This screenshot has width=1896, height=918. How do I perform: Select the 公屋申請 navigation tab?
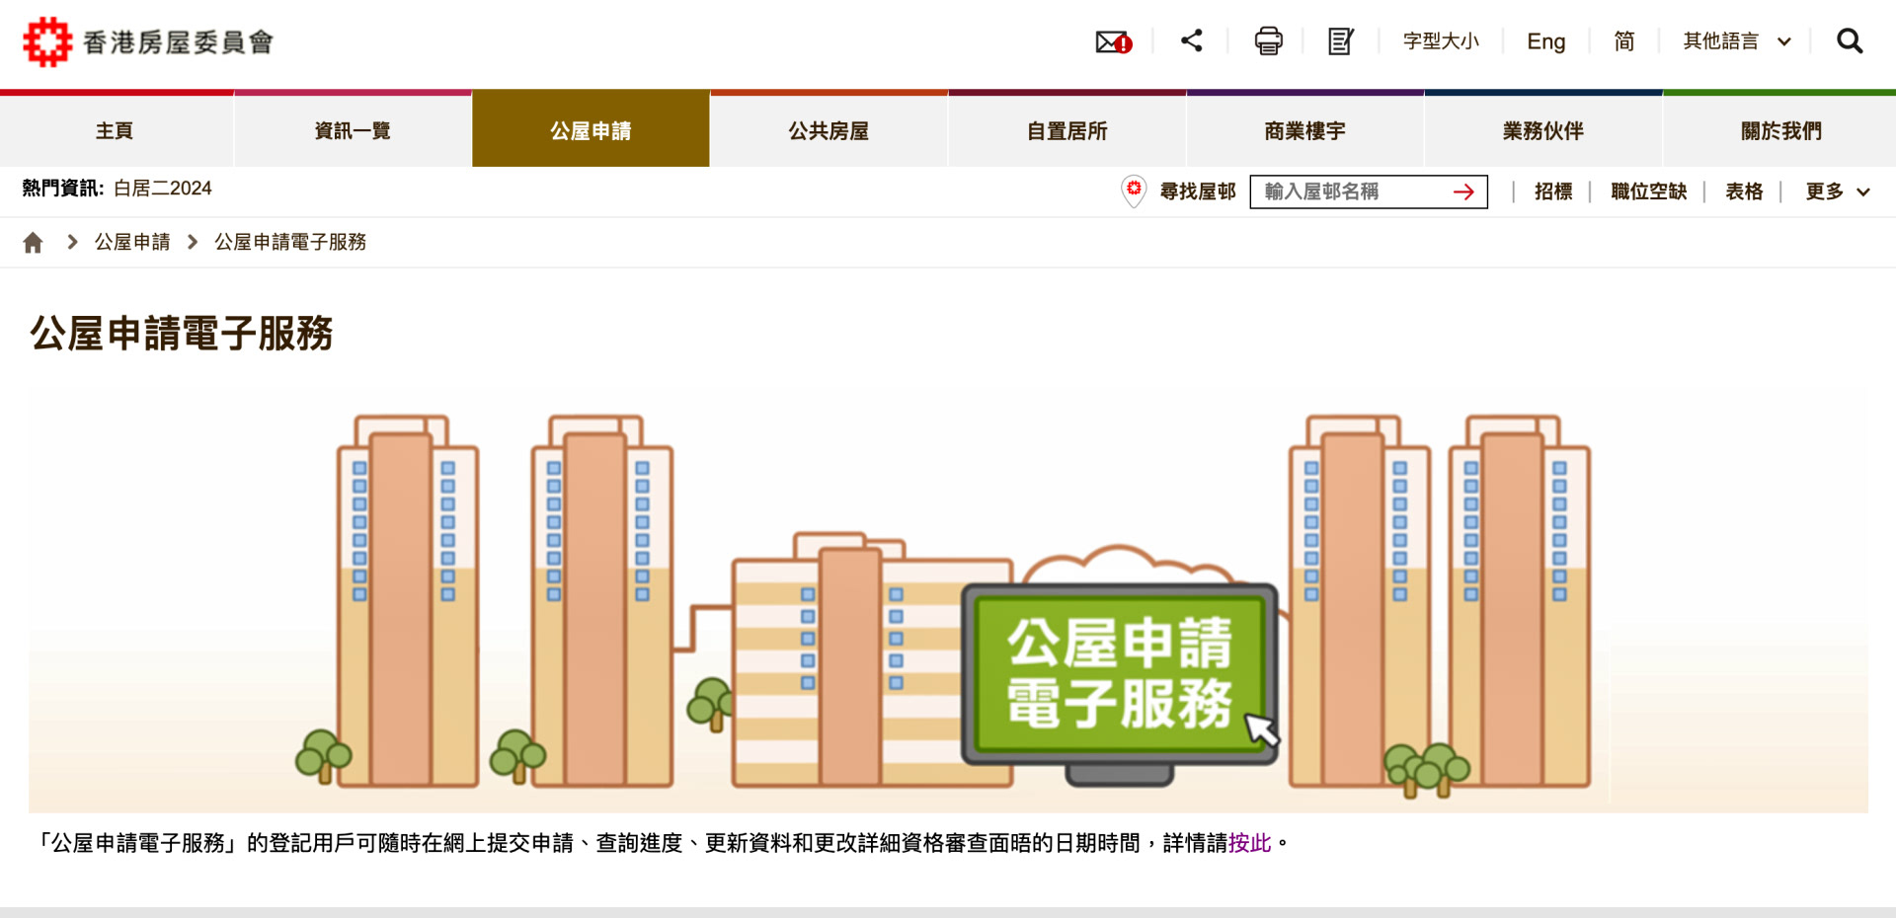[591, 130]
